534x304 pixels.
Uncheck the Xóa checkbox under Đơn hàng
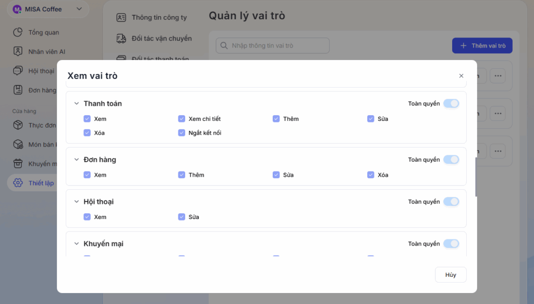(371, 175)
